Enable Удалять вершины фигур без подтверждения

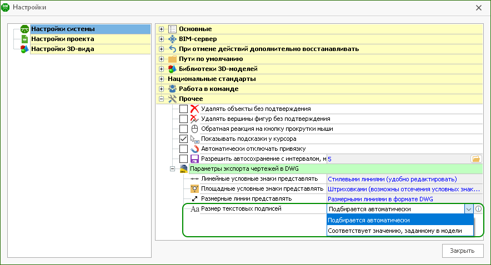(x=183, y=119)
